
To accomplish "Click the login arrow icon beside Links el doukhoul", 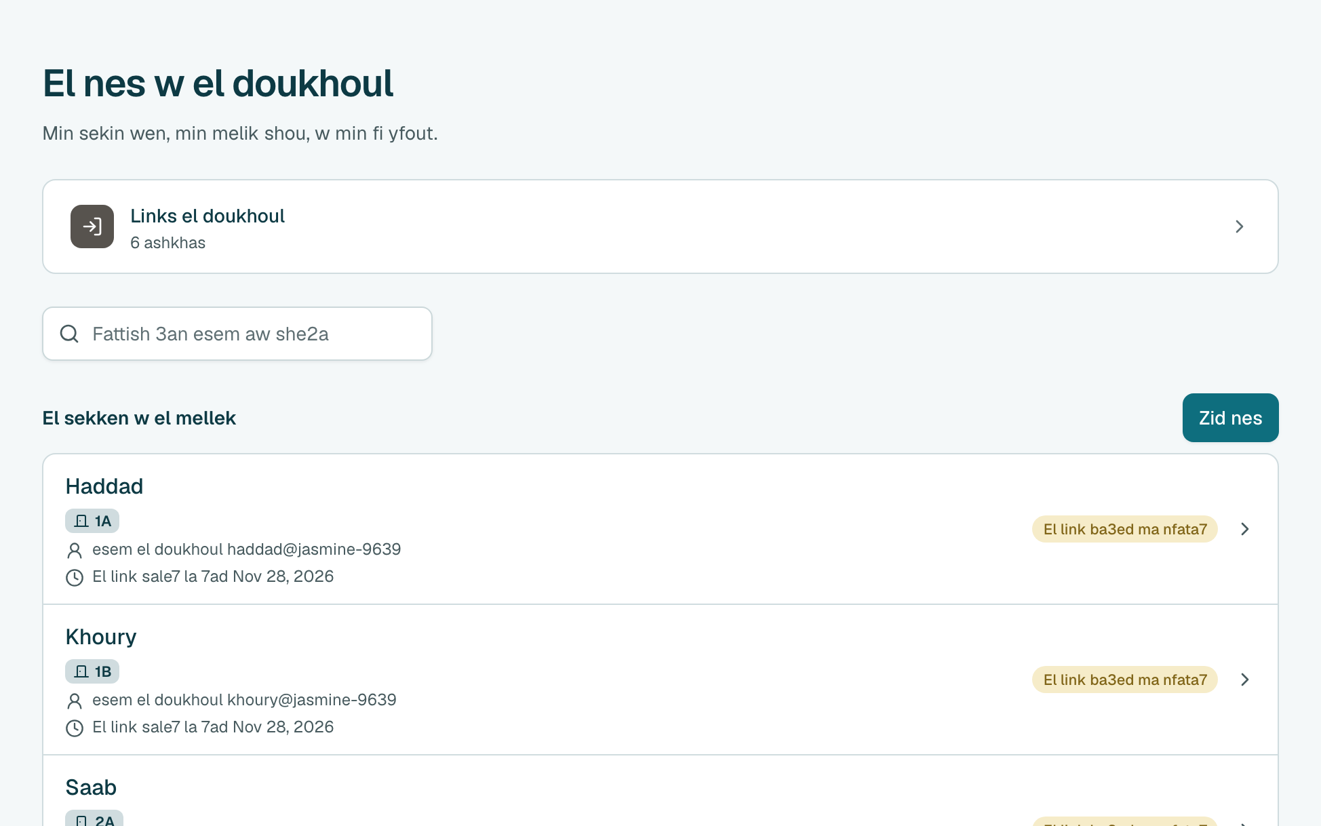I will tap(92, 227).
